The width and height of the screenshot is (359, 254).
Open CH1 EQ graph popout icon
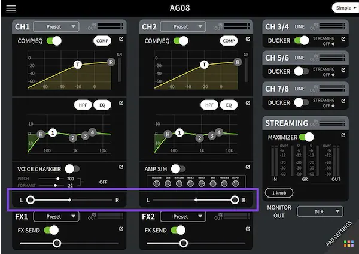[121, 104]
